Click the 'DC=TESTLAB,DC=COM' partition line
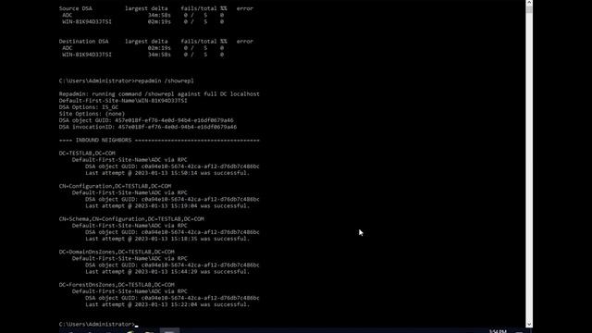The width and height of the screenshot is (592, 333). click(x=87, y=154)
